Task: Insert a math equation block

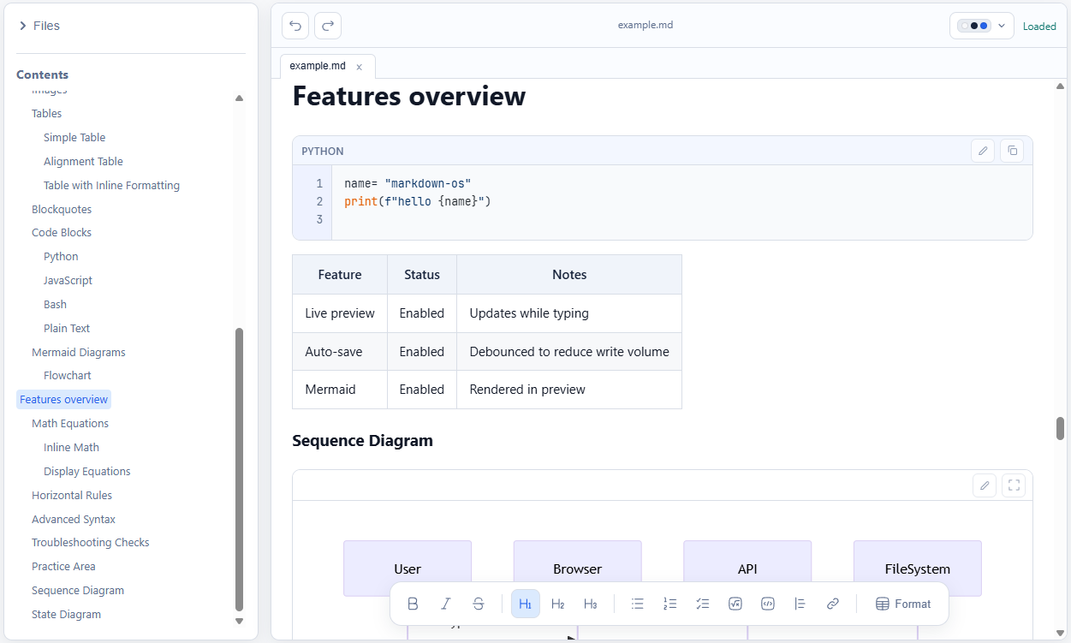Action: coord(735,604)
